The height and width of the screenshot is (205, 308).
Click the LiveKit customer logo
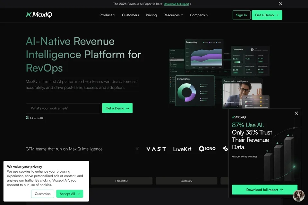click(182, 149)
